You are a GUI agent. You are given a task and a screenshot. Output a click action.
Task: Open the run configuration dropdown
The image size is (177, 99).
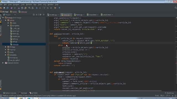(44, 8)
